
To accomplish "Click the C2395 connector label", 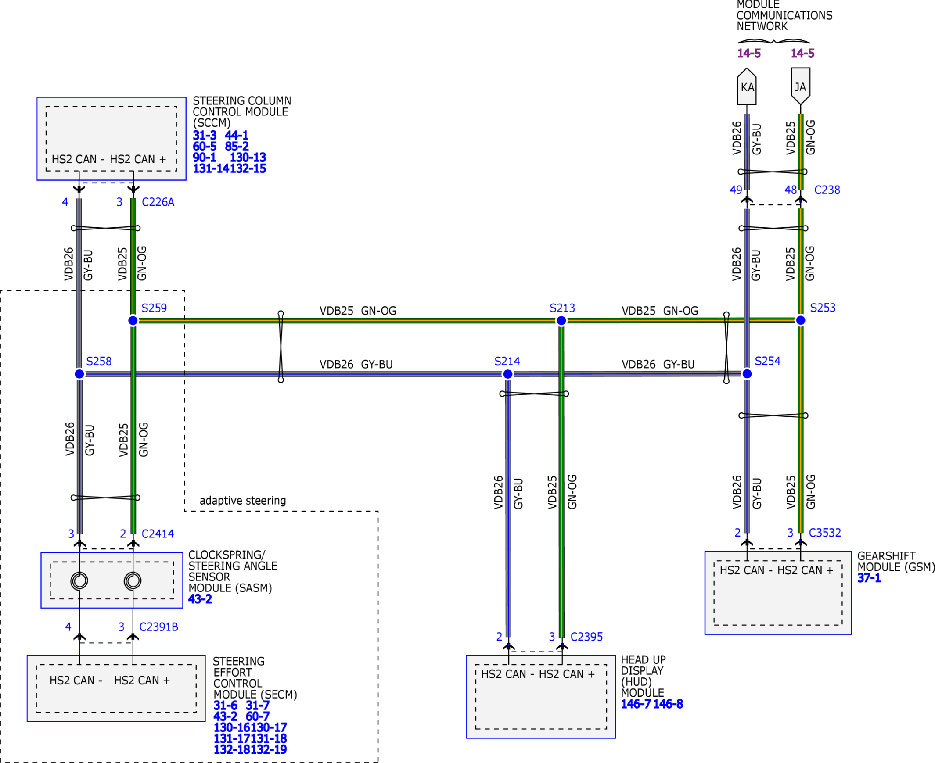I will click(x=587, y=637).
